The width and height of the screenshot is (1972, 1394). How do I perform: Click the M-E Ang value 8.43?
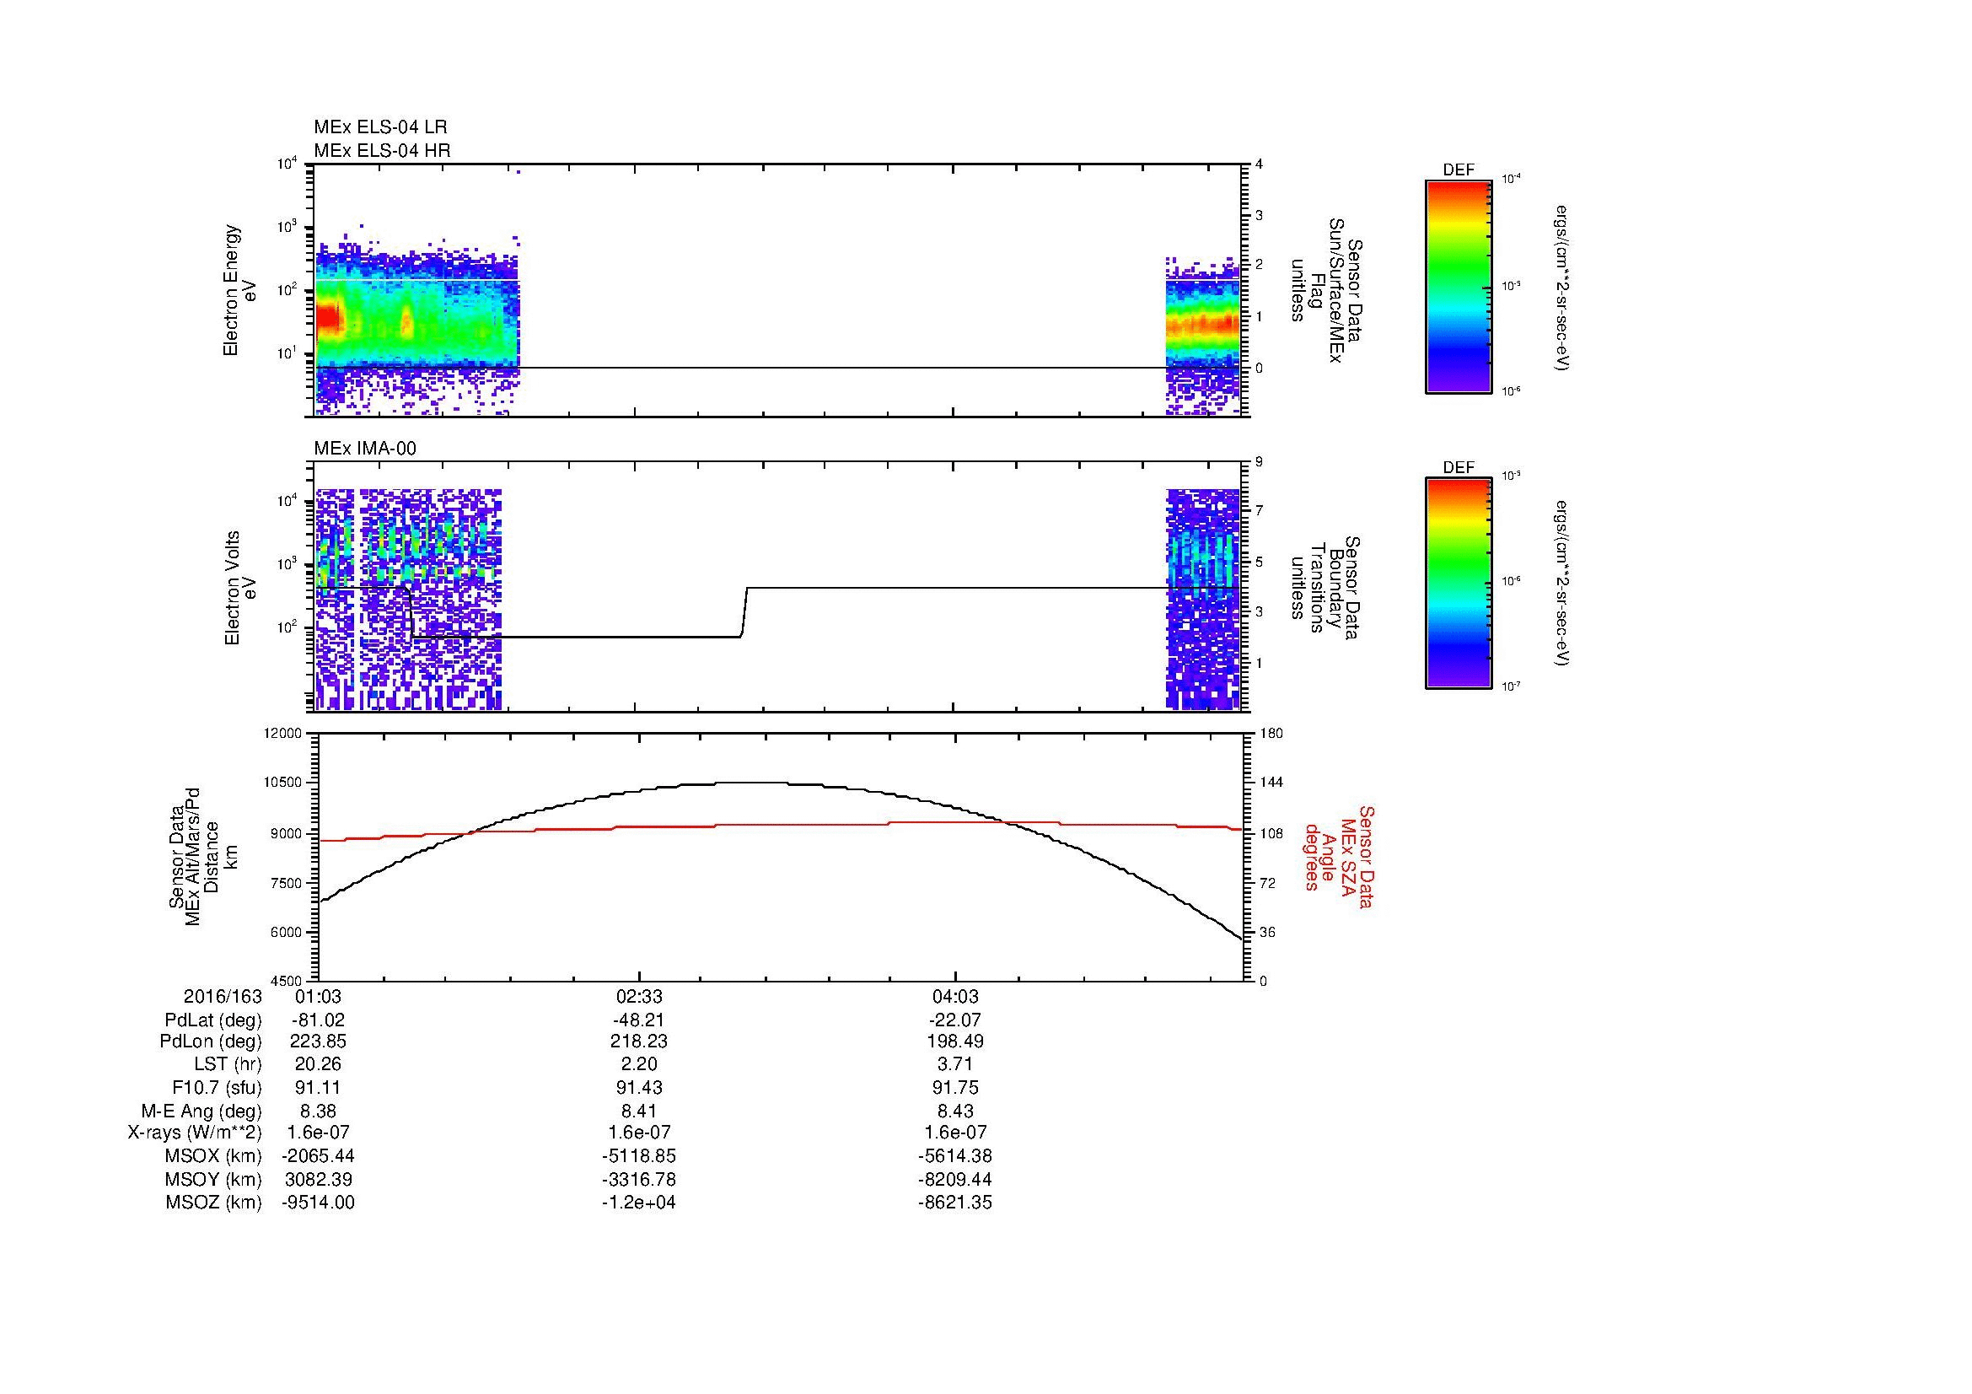[955, 1111]
